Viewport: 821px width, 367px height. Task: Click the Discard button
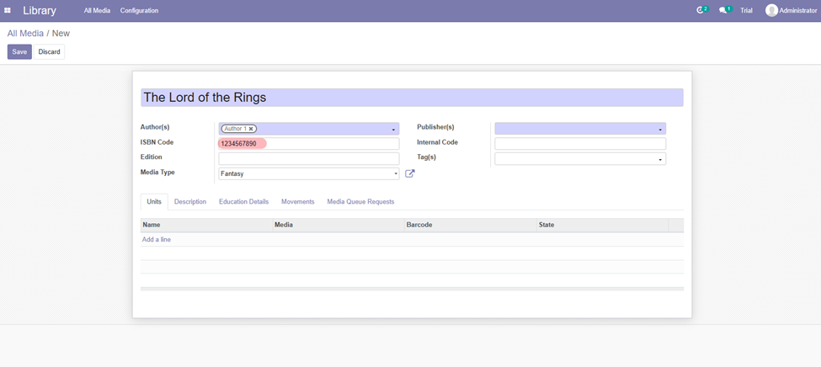click(49, 52)
